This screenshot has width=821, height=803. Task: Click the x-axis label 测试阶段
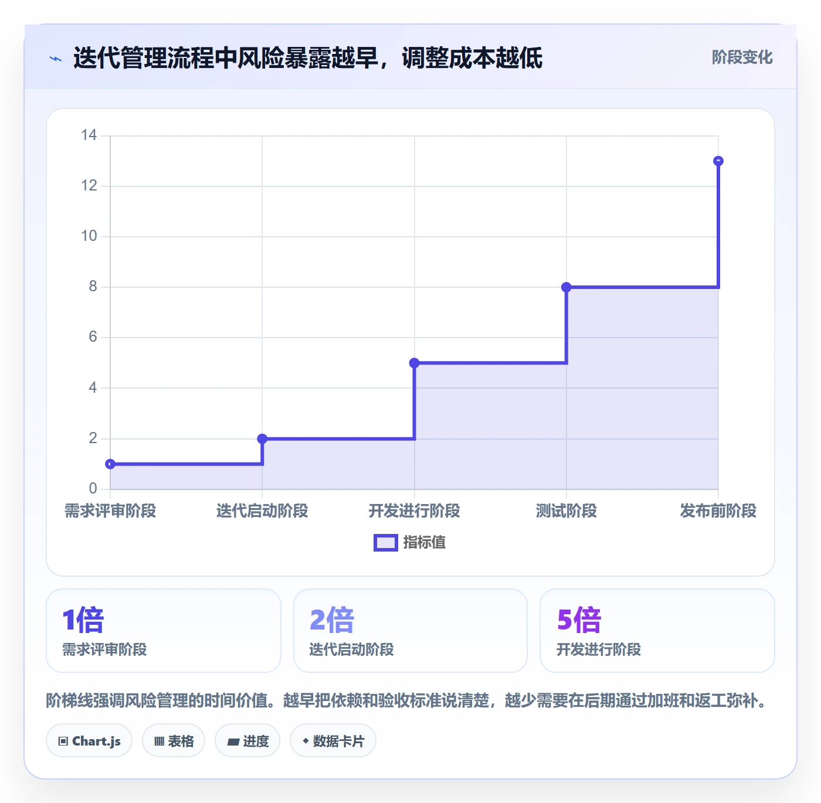tap(566, 511)
